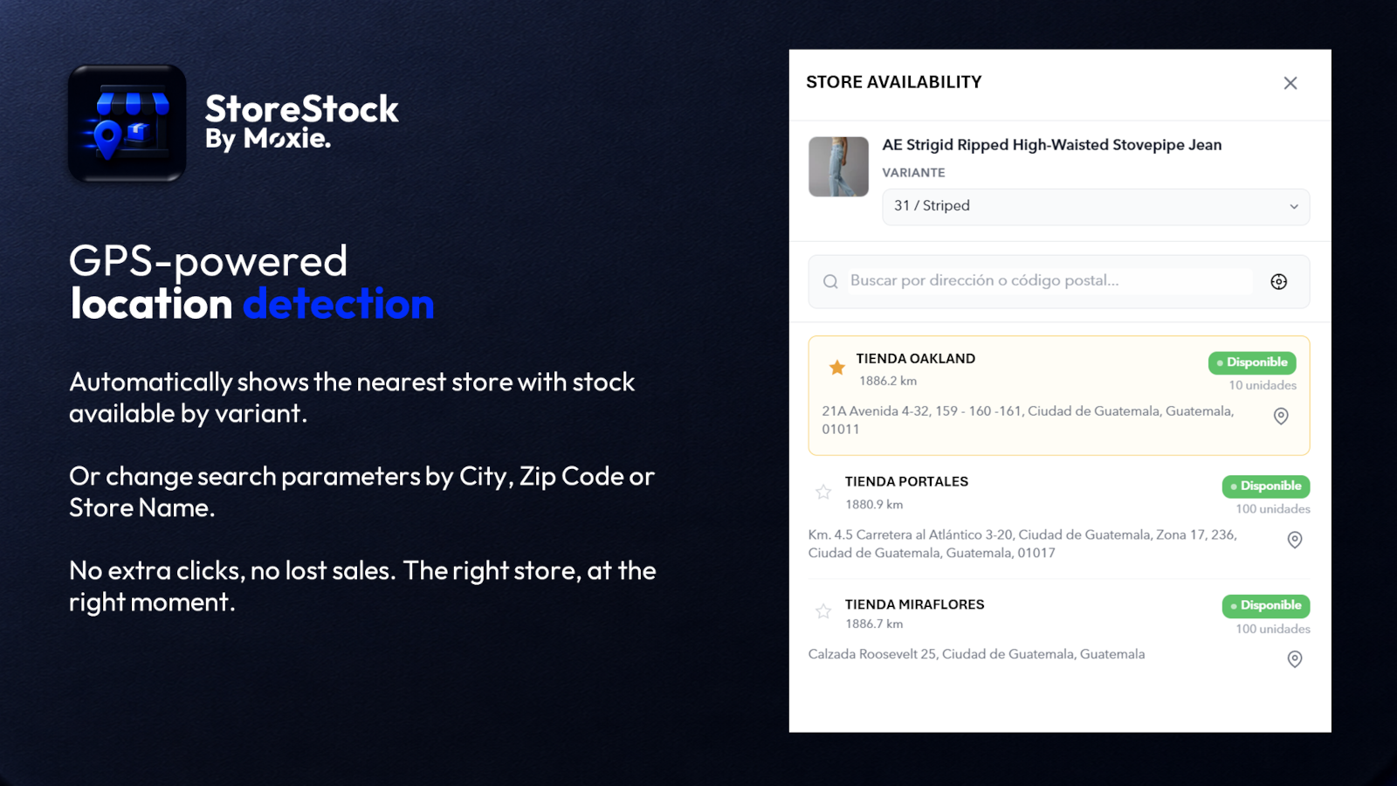Expand variant list via chevron arrow
This screenshot has width=1397, height=786.
tap(1294, 207)
